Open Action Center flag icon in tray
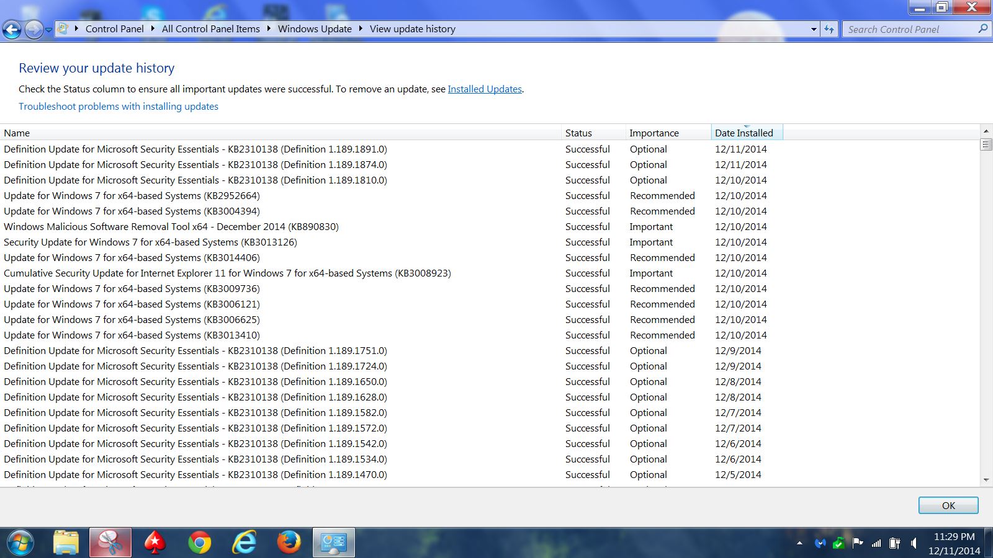Screen dimensions: 993x558 [x=858, y=543]
